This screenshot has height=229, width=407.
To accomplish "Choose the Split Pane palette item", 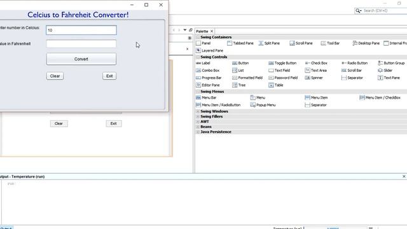I will point(269,43).
